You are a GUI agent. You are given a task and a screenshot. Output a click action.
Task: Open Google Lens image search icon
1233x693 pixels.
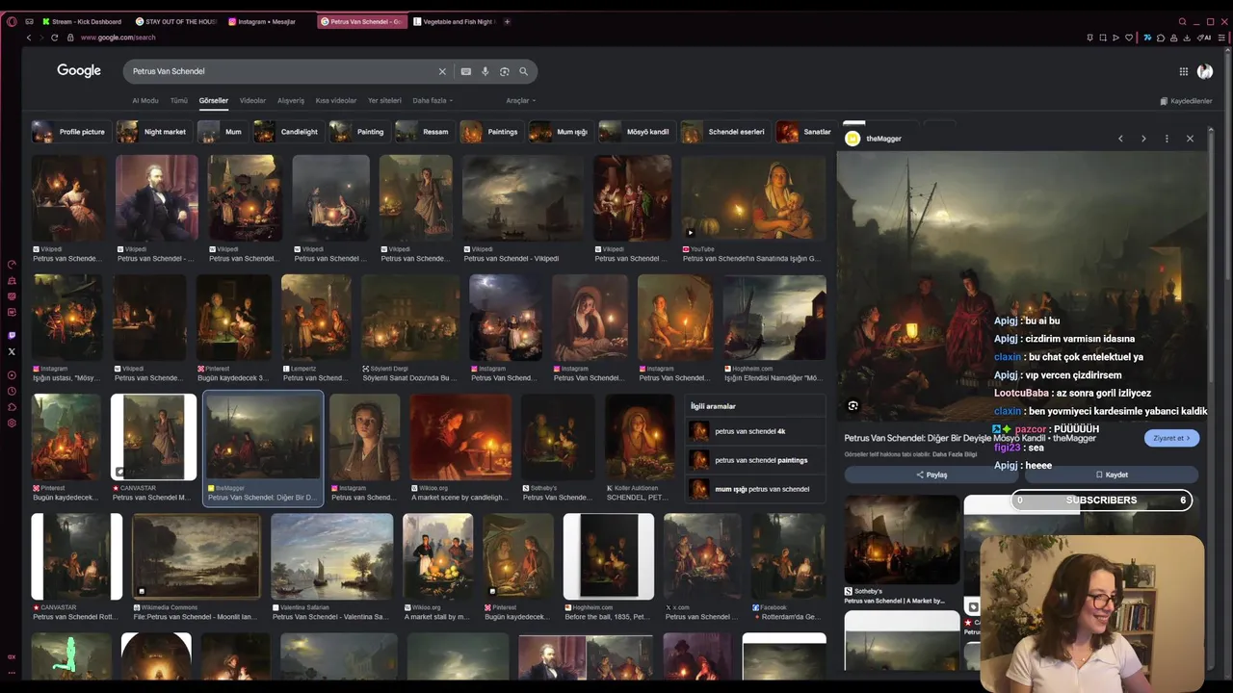504,71
